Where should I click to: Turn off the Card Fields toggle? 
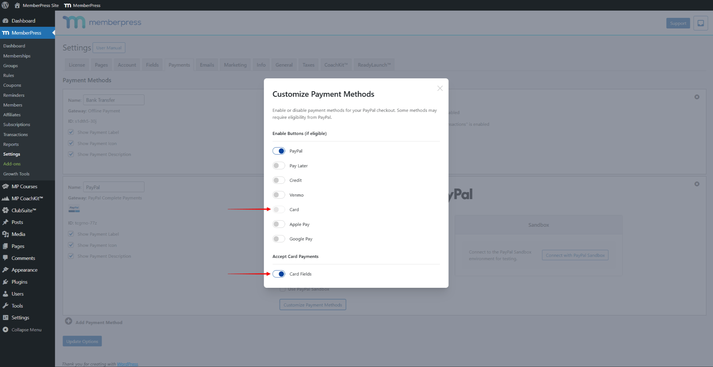tap(278, 274)
